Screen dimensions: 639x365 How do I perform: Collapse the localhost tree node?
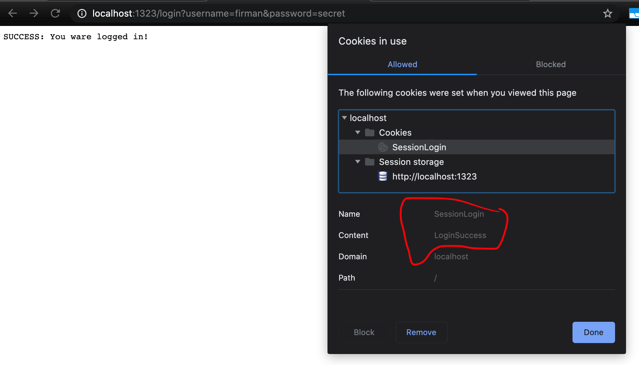pos(344,118)
